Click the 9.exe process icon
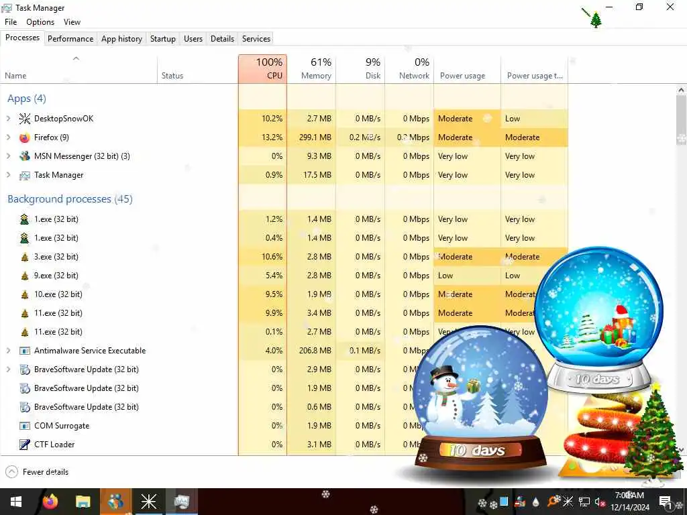This screenshot has height=515, width=687. click(25, 276)
